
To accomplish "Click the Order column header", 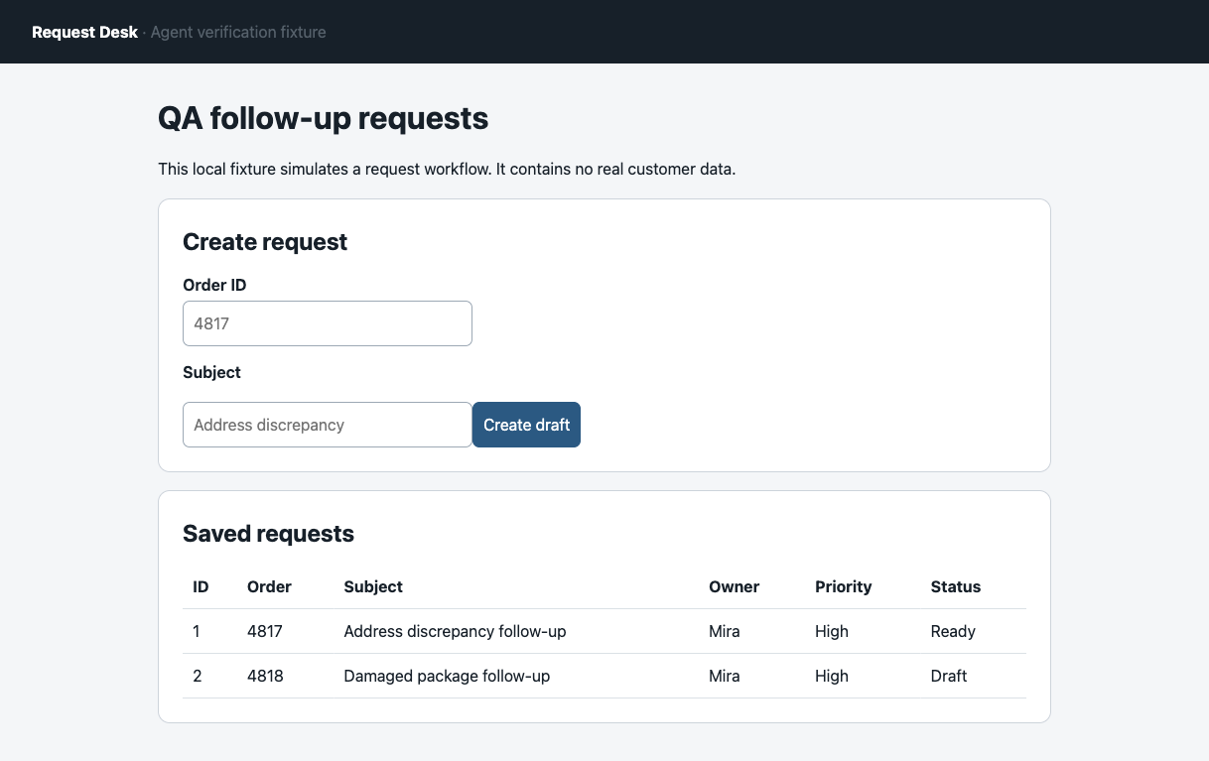I will tap(269, 586).
